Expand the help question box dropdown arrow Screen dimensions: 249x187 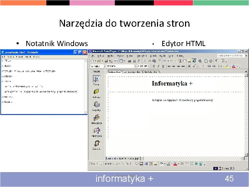click(x=246, y=56)
